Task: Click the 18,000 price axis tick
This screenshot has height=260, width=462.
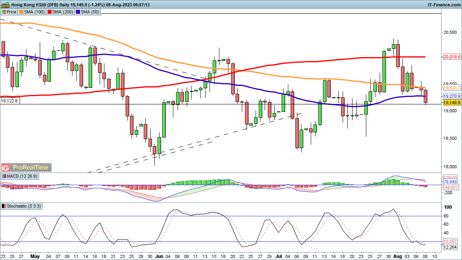Action: point(450,167)
